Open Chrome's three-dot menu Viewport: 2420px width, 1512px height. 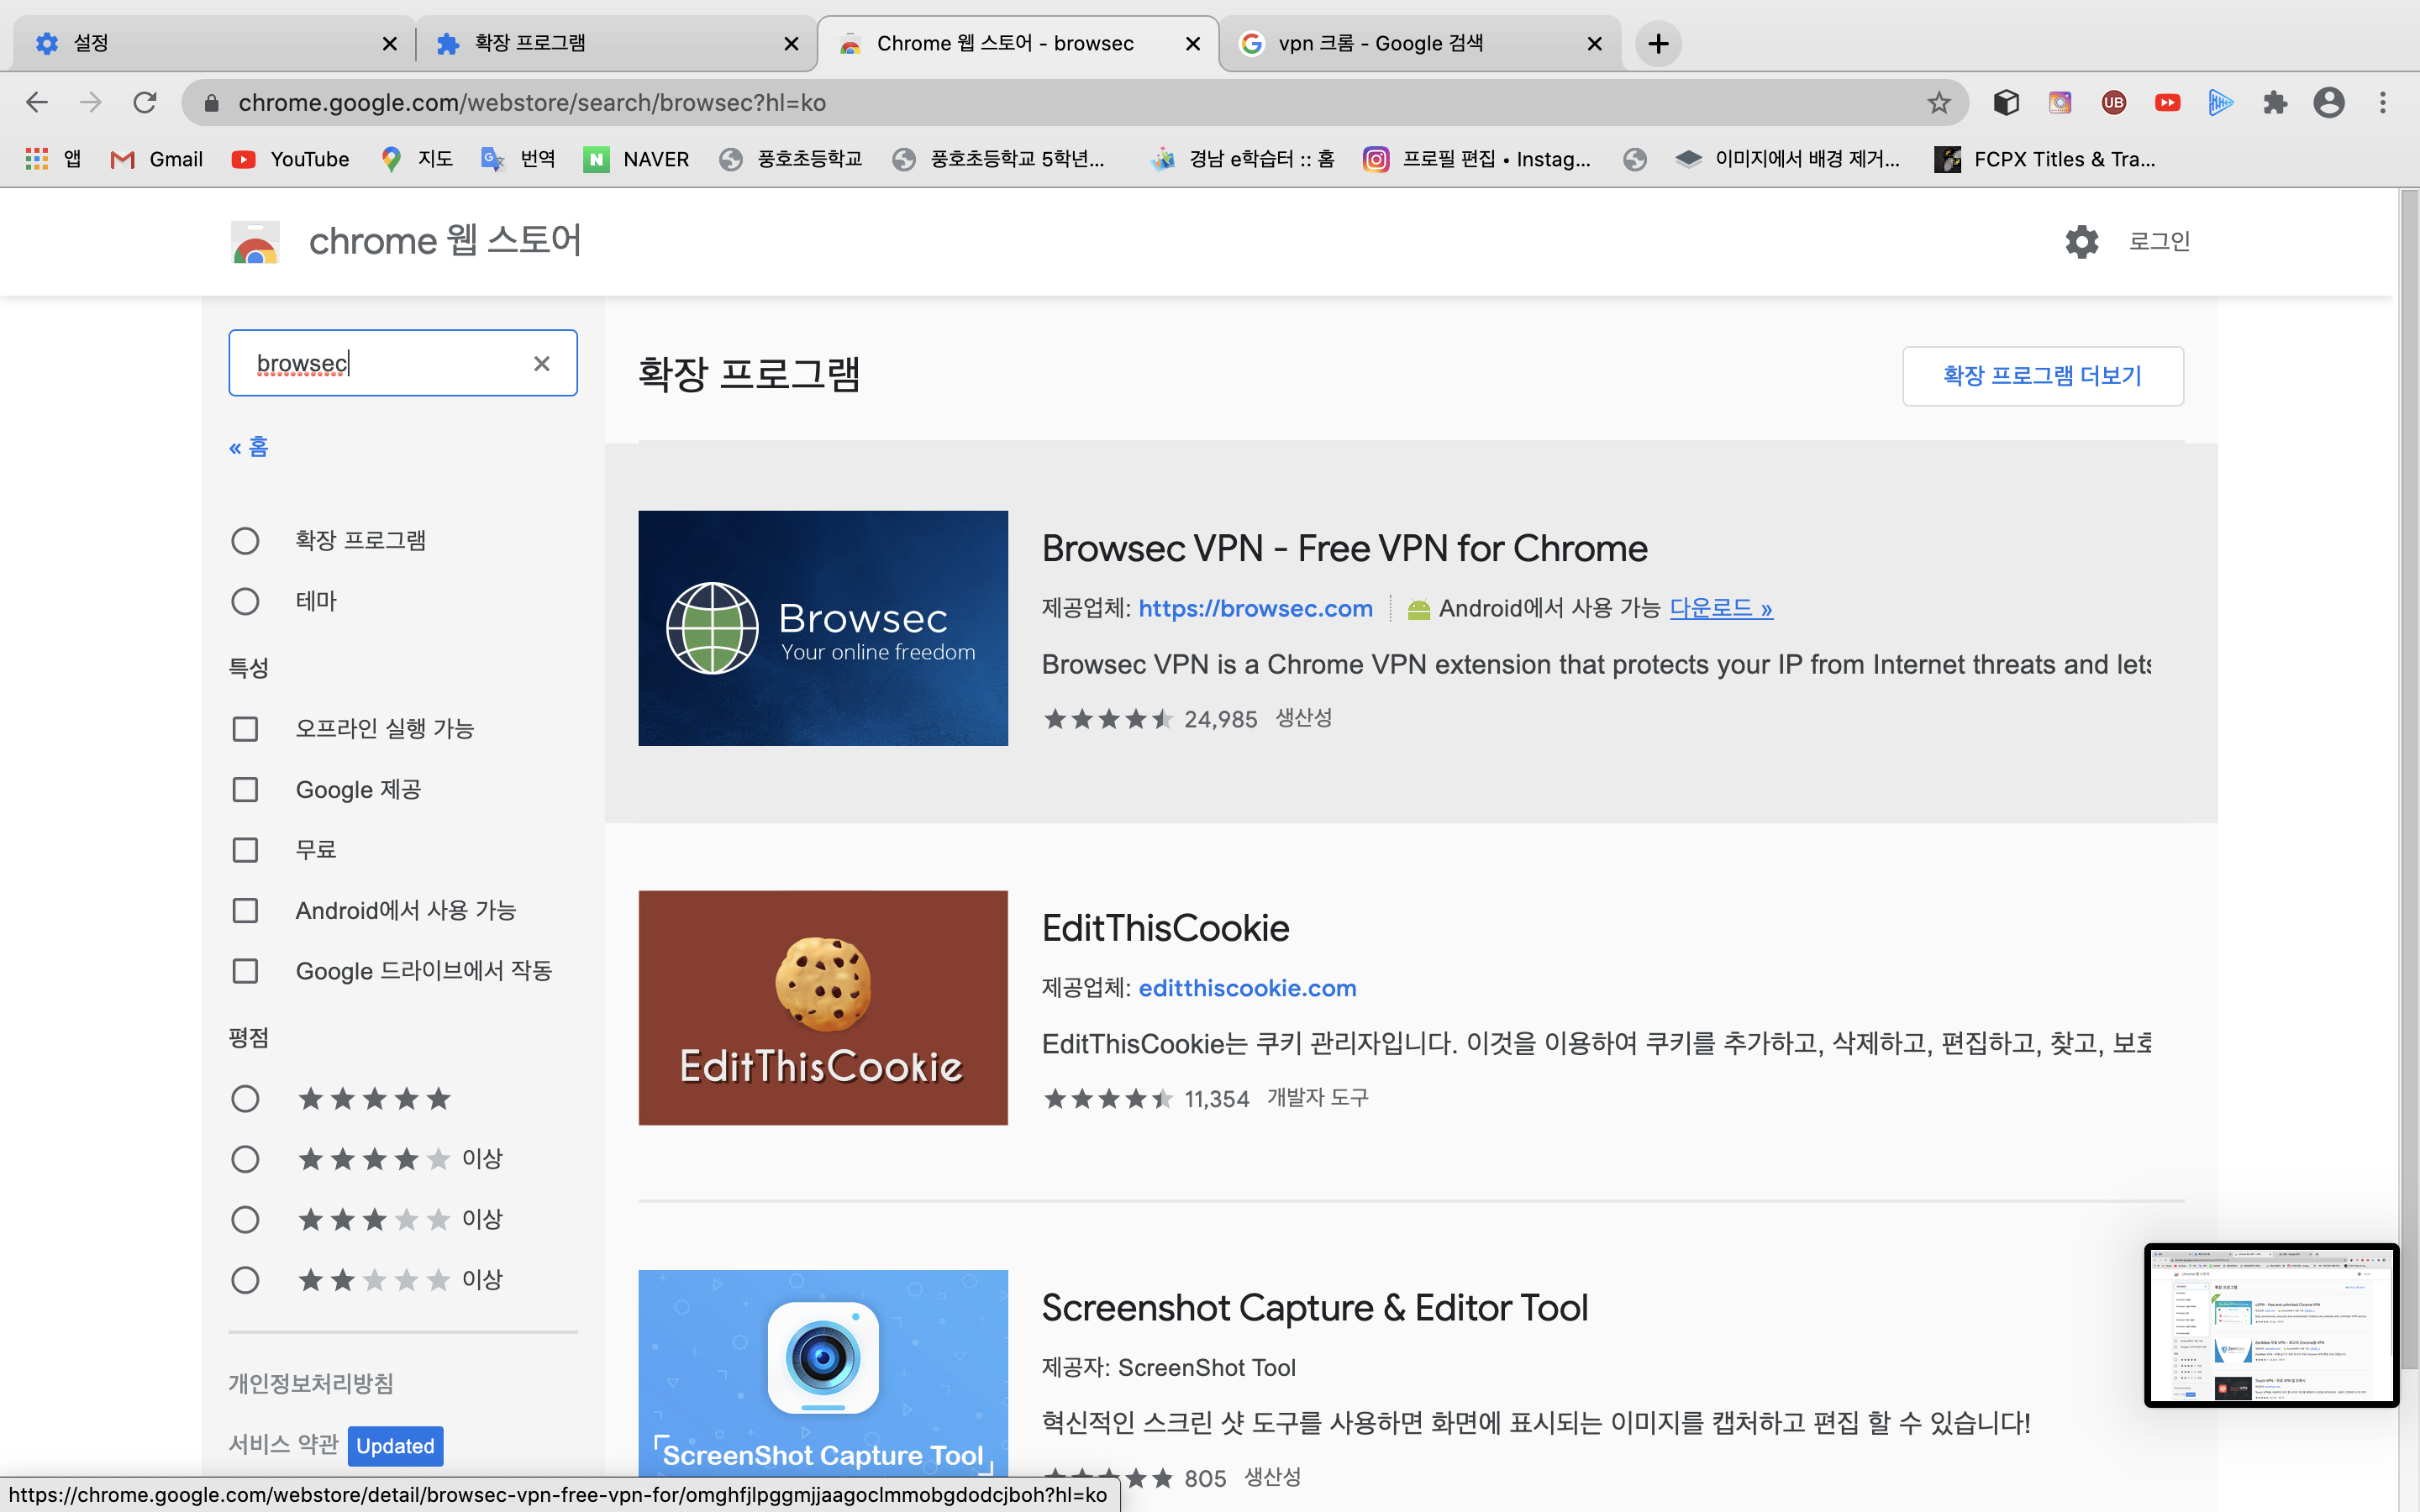pyautogui.click(x=2383, y=103)
